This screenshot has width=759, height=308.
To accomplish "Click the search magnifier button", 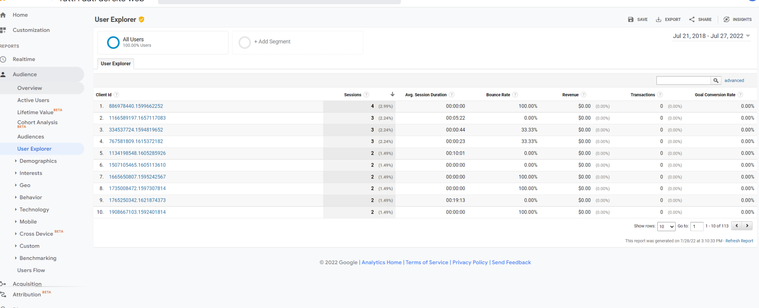I will tap(716, 81).
